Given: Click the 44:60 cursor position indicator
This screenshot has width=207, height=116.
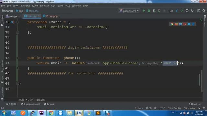Looking at the screenshot, I should (x=148, y=108).
